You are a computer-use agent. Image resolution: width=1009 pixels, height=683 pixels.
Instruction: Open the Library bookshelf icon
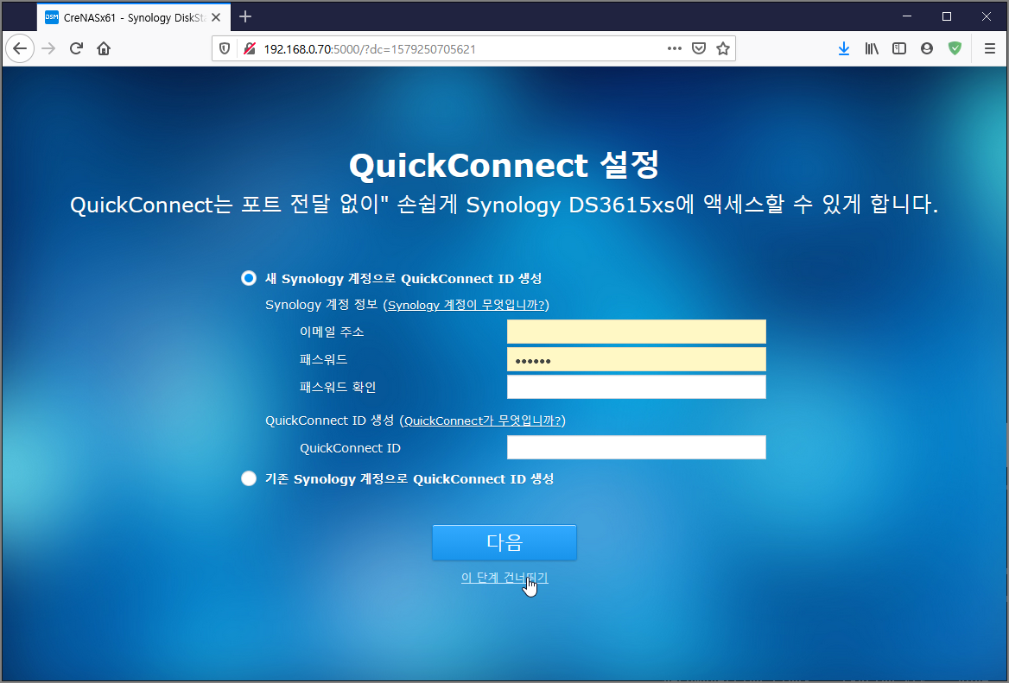(x=872, y=49)
